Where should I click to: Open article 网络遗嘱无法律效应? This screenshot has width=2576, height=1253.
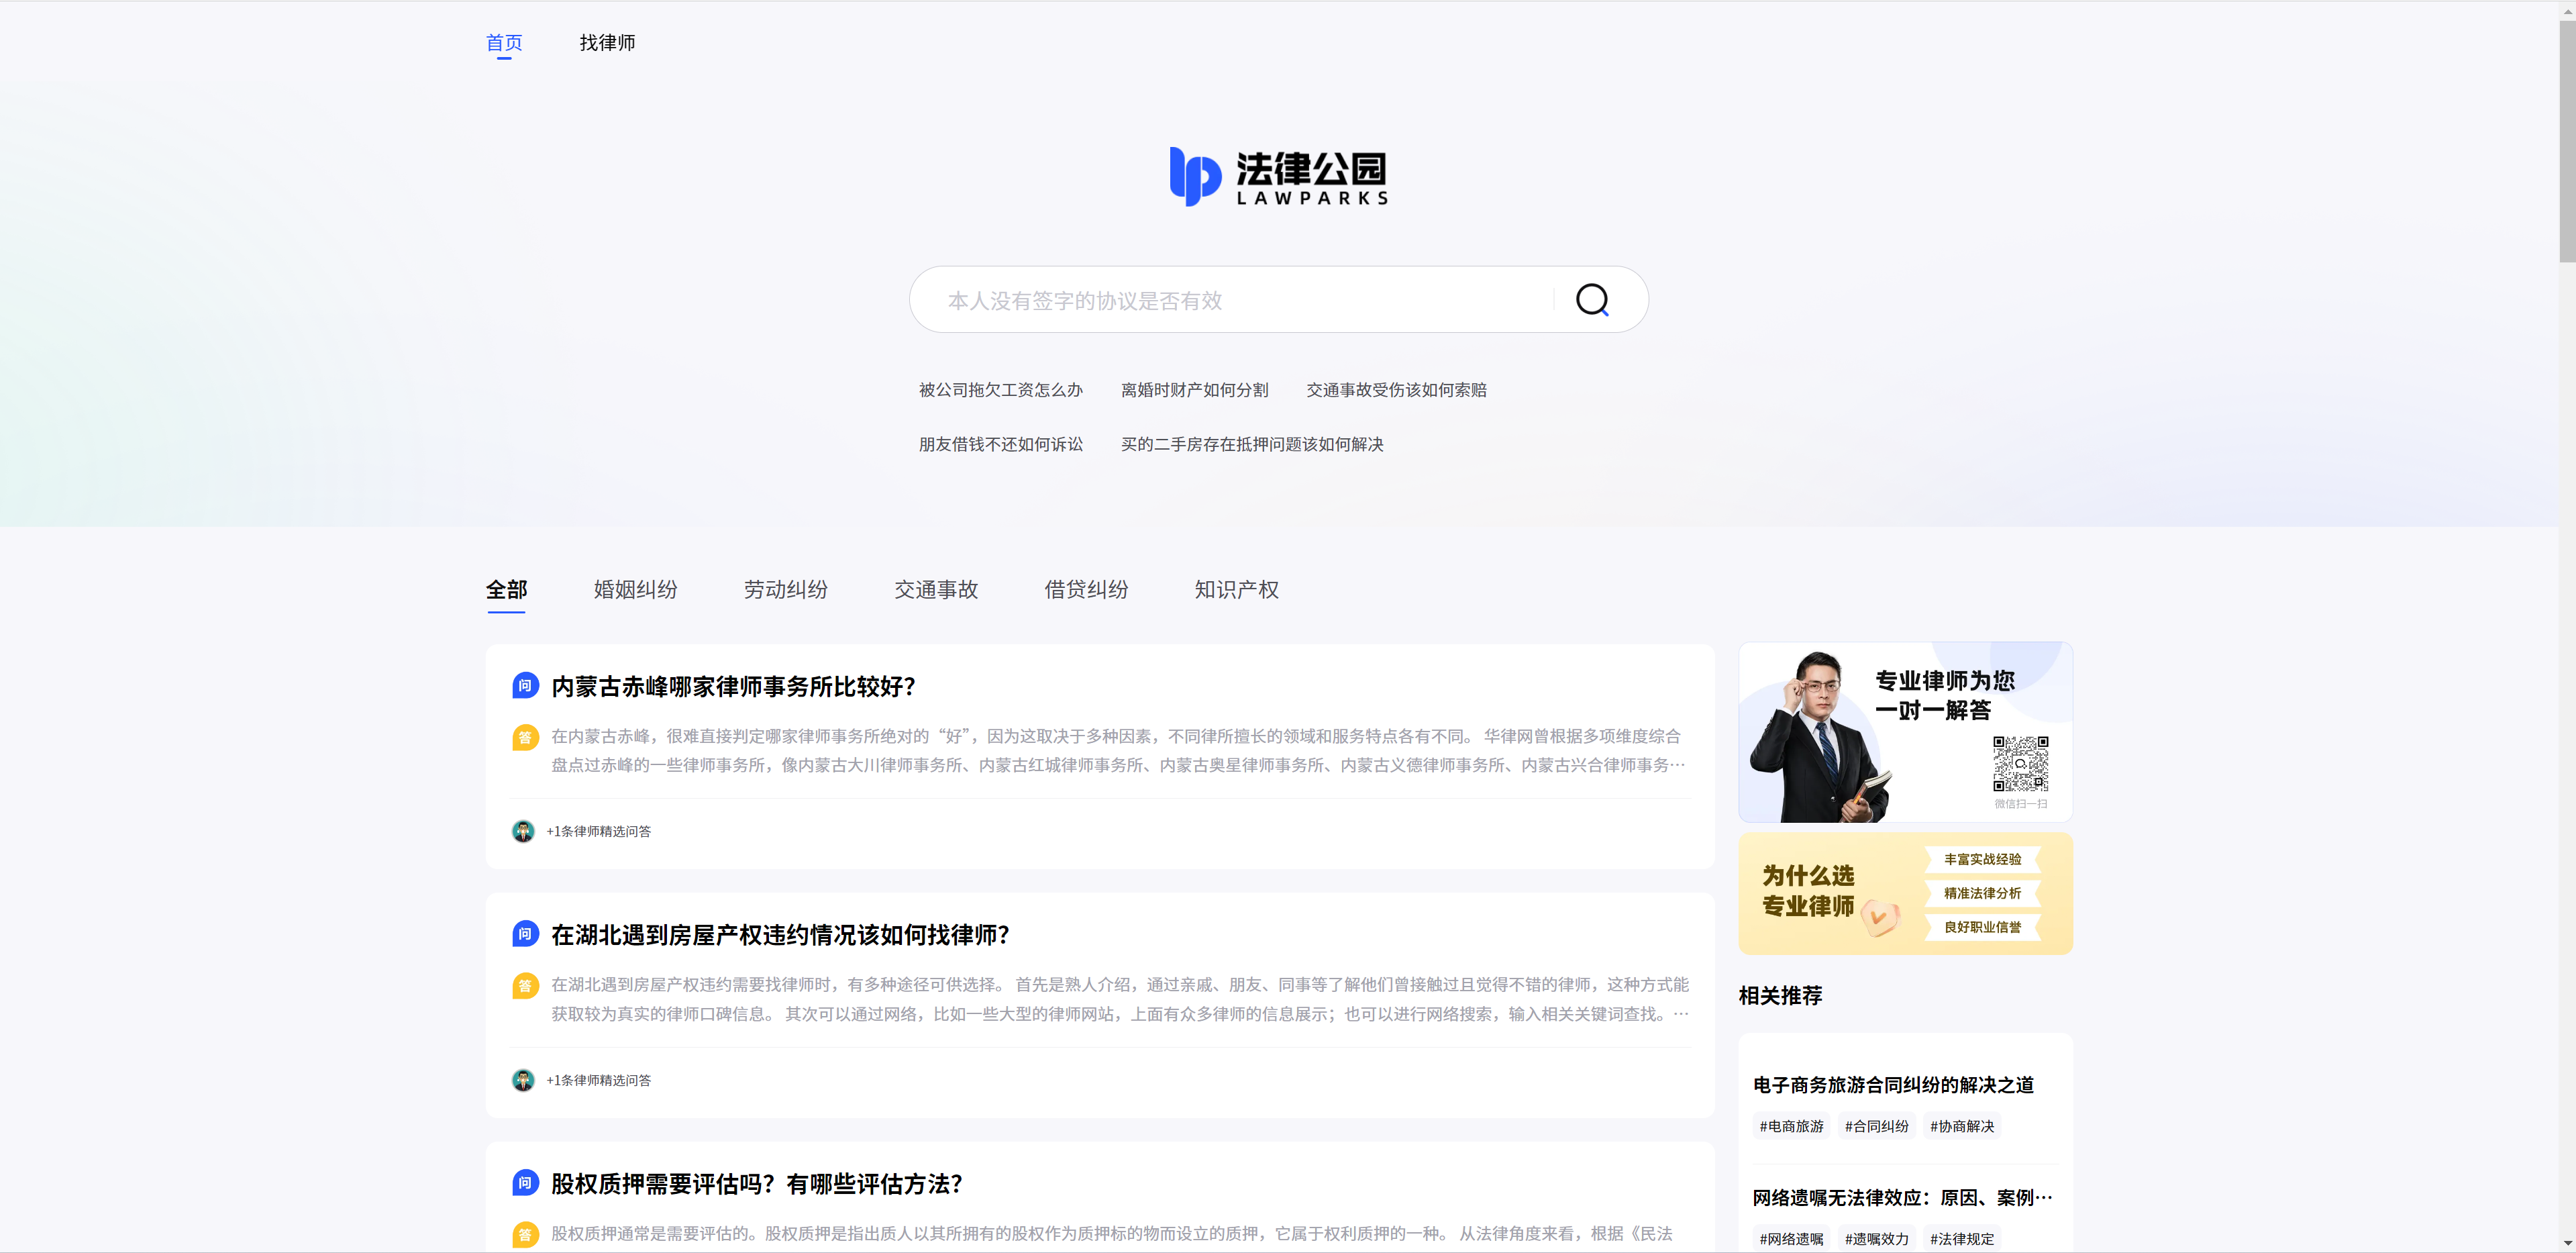1902,1198
